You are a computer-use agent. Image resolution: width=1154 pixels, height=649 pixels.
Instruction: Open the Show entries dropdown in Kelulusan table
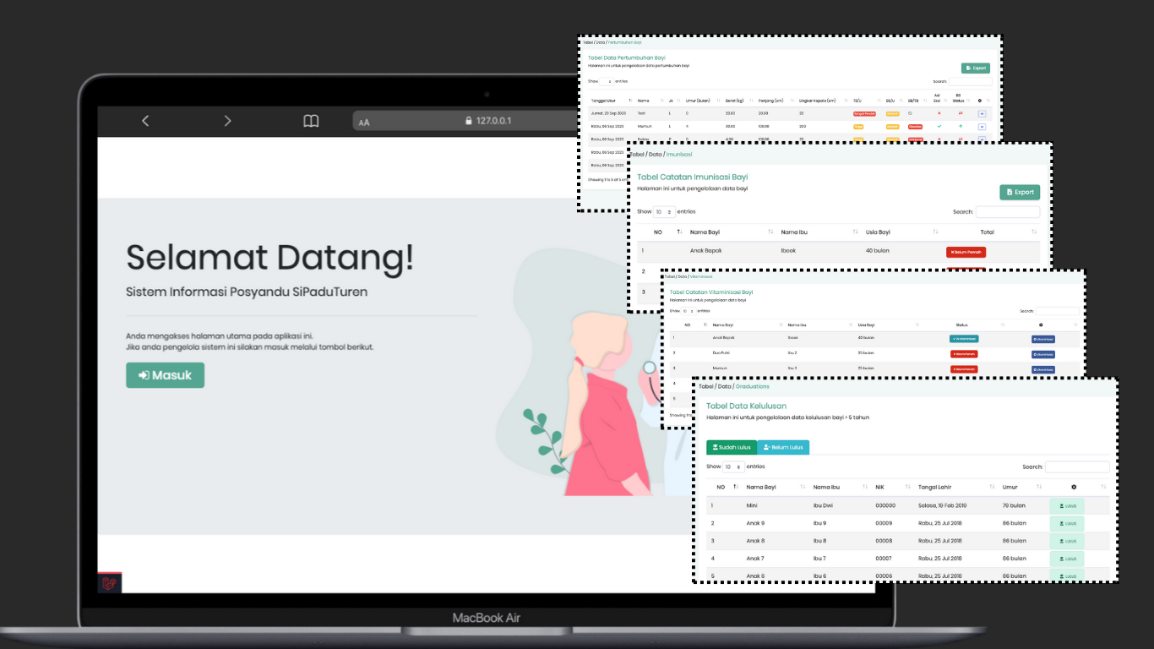(732, 466)
